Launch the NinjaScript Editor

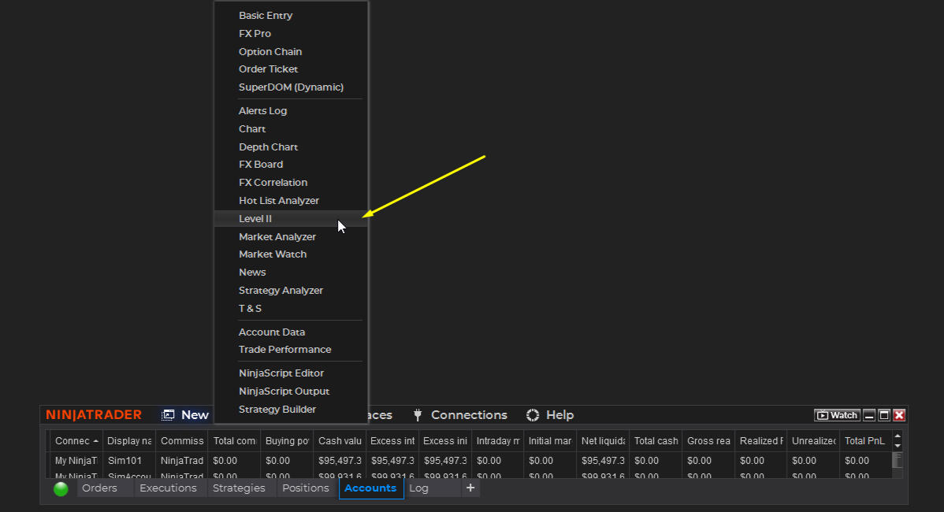[x=281, y=373]
